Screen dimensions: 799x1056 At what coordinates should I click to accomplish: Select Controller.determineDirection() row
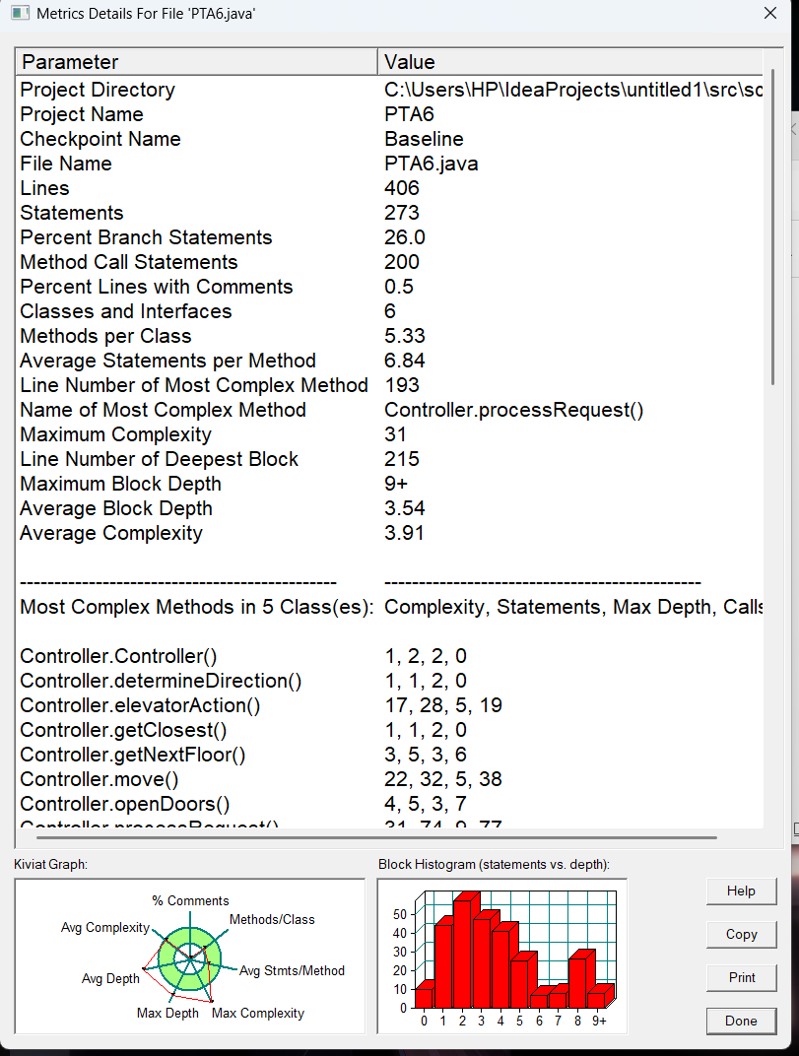coord(389,681)
